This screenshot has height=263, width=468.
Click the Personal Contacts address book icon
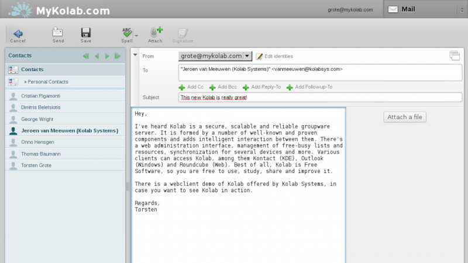point(13,82)
